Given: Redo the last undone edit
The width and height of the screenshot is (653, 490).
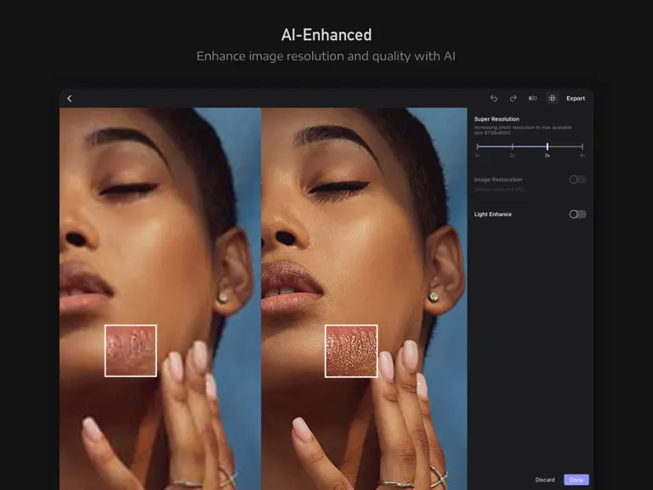Looking at the screenshot, I should (x=513, y=99).
